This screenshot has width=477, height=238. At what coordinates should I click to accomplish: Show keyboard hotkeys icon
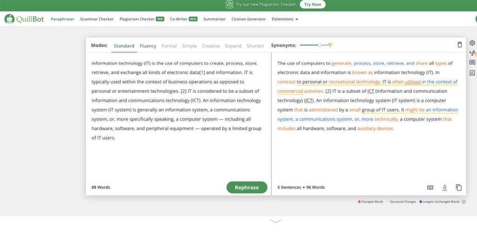(x=430, y=188)
